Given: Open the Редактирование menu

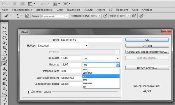Looking at the screenshot, I should coord(22,10).
